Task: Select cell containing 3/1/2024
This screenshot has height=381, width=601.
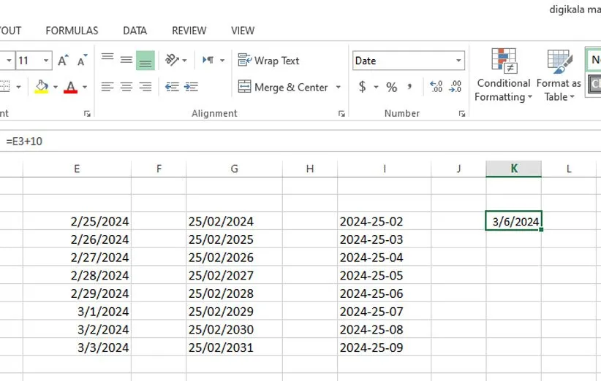Action: click(77, 312)
